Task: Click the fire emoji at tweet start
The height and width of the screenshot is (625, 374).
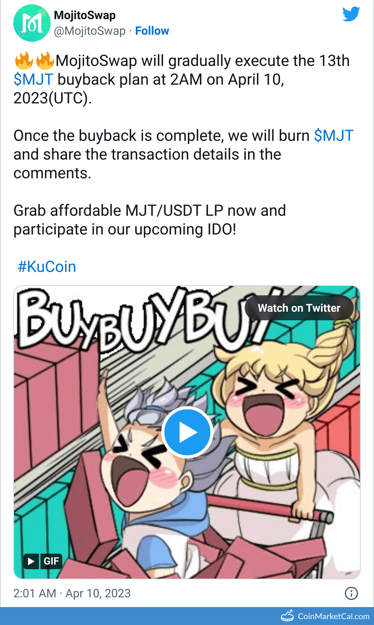Action: point(24,60)
